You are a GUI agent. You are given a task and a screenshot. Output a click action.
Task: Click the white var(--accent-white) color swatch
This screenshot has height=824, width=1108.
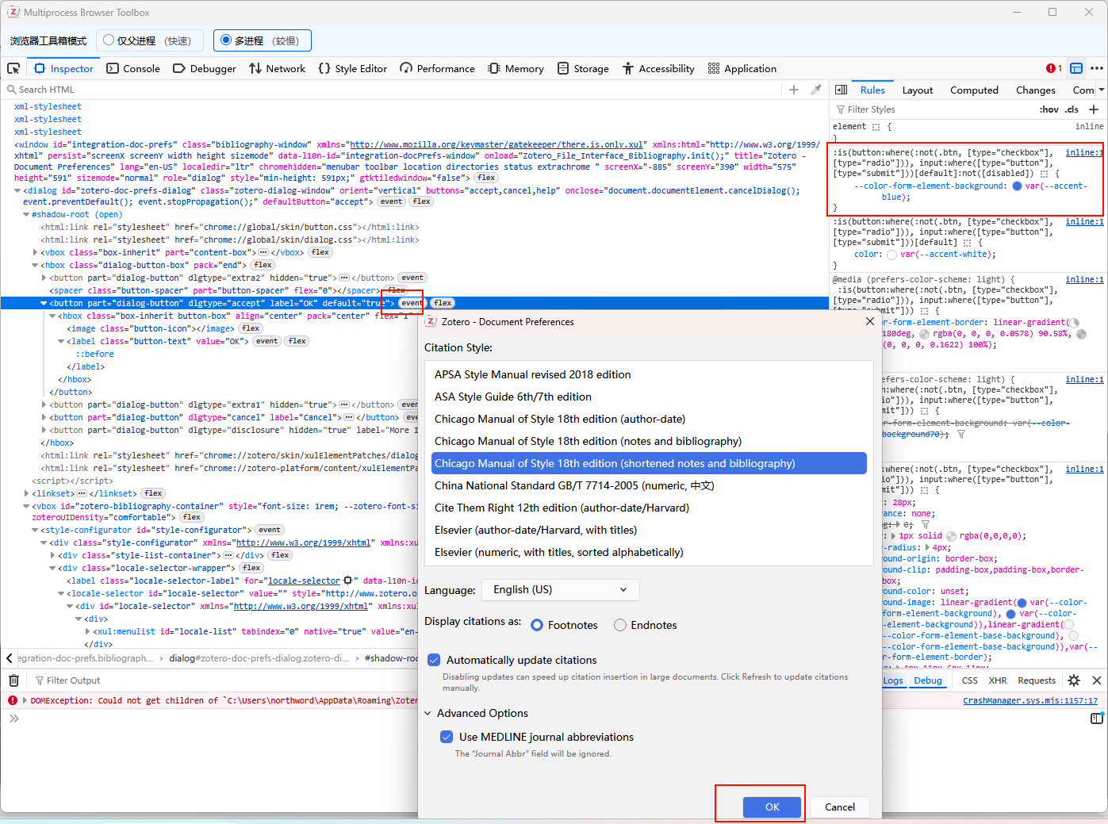pyautogui.click(x=891, y=255)
